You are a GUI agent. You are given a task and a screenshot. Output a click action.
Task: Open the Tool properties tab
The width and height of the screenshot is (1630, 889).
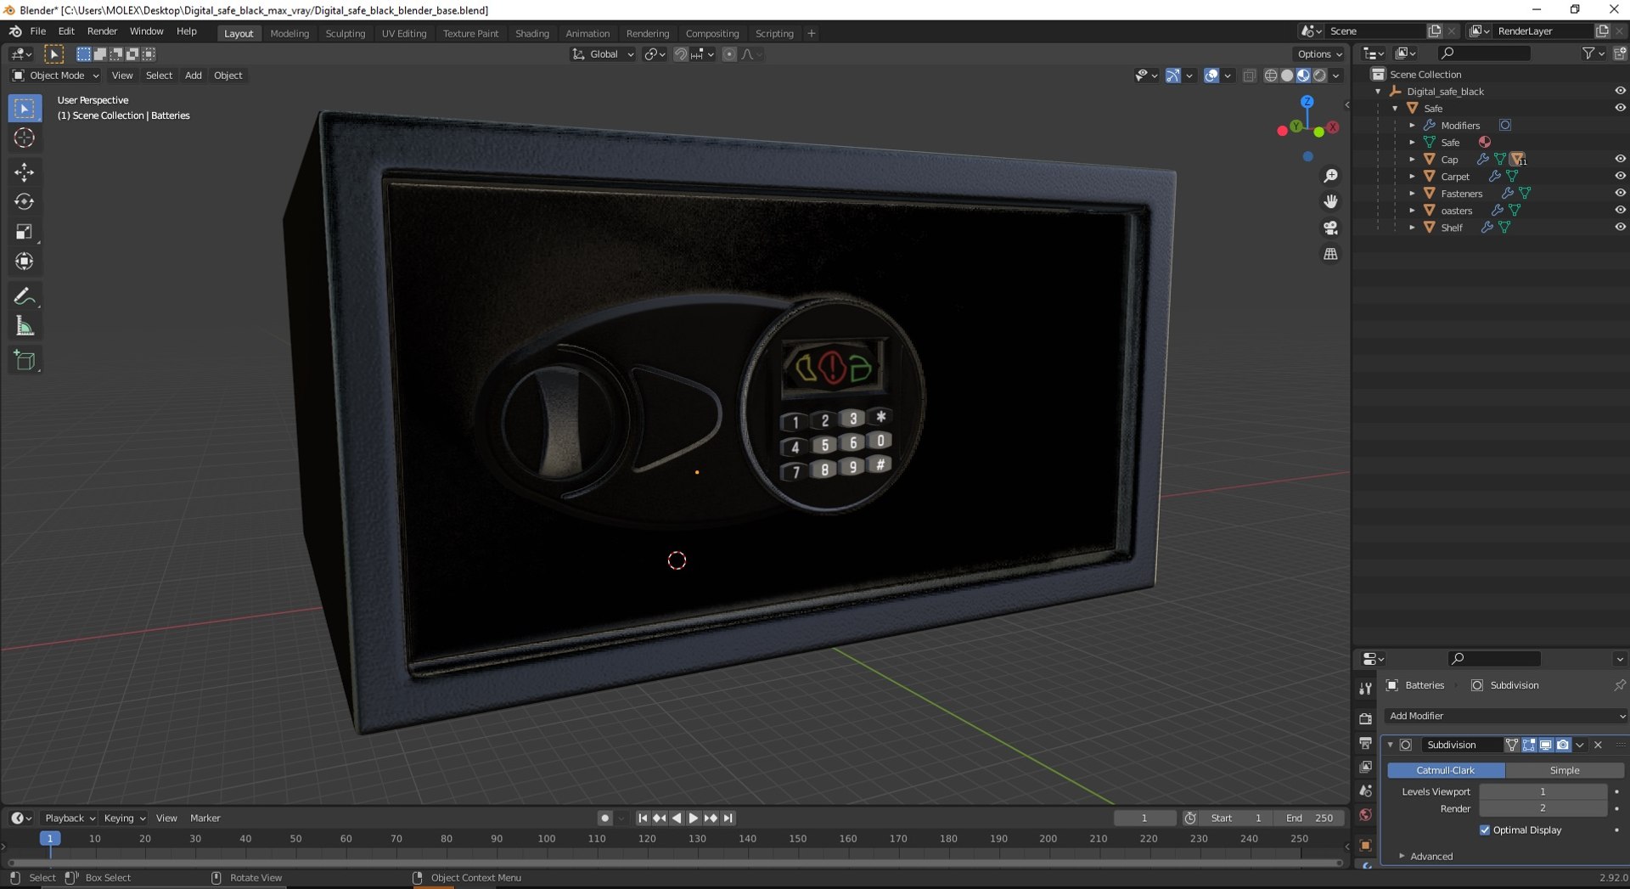point(1365,689)
